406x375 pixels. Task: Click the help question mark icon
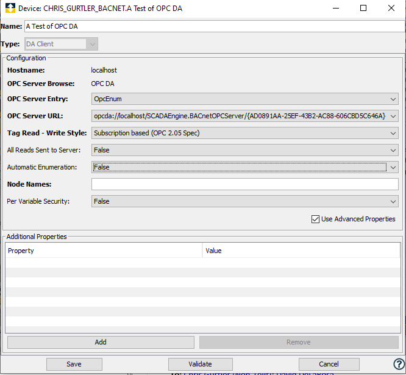click(x=399, y=364)
